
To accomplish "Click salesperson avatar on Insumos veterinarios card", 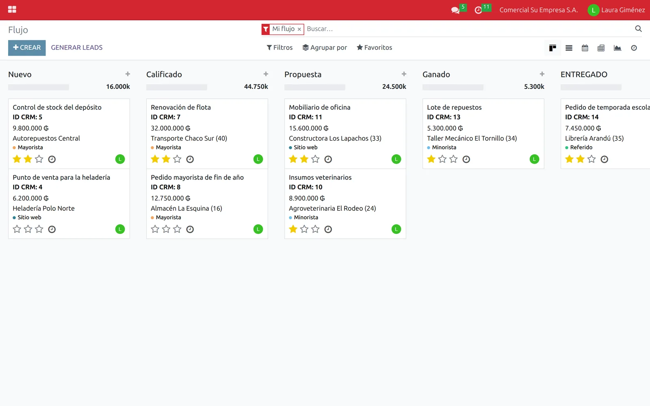I will pyautogui.click(x=396, y=229).
